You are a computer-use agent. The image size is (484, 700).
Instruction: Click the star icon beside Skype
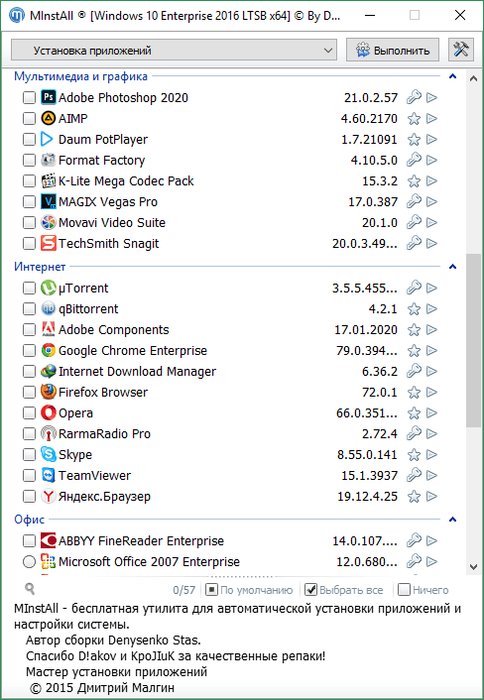pos(414,454)
